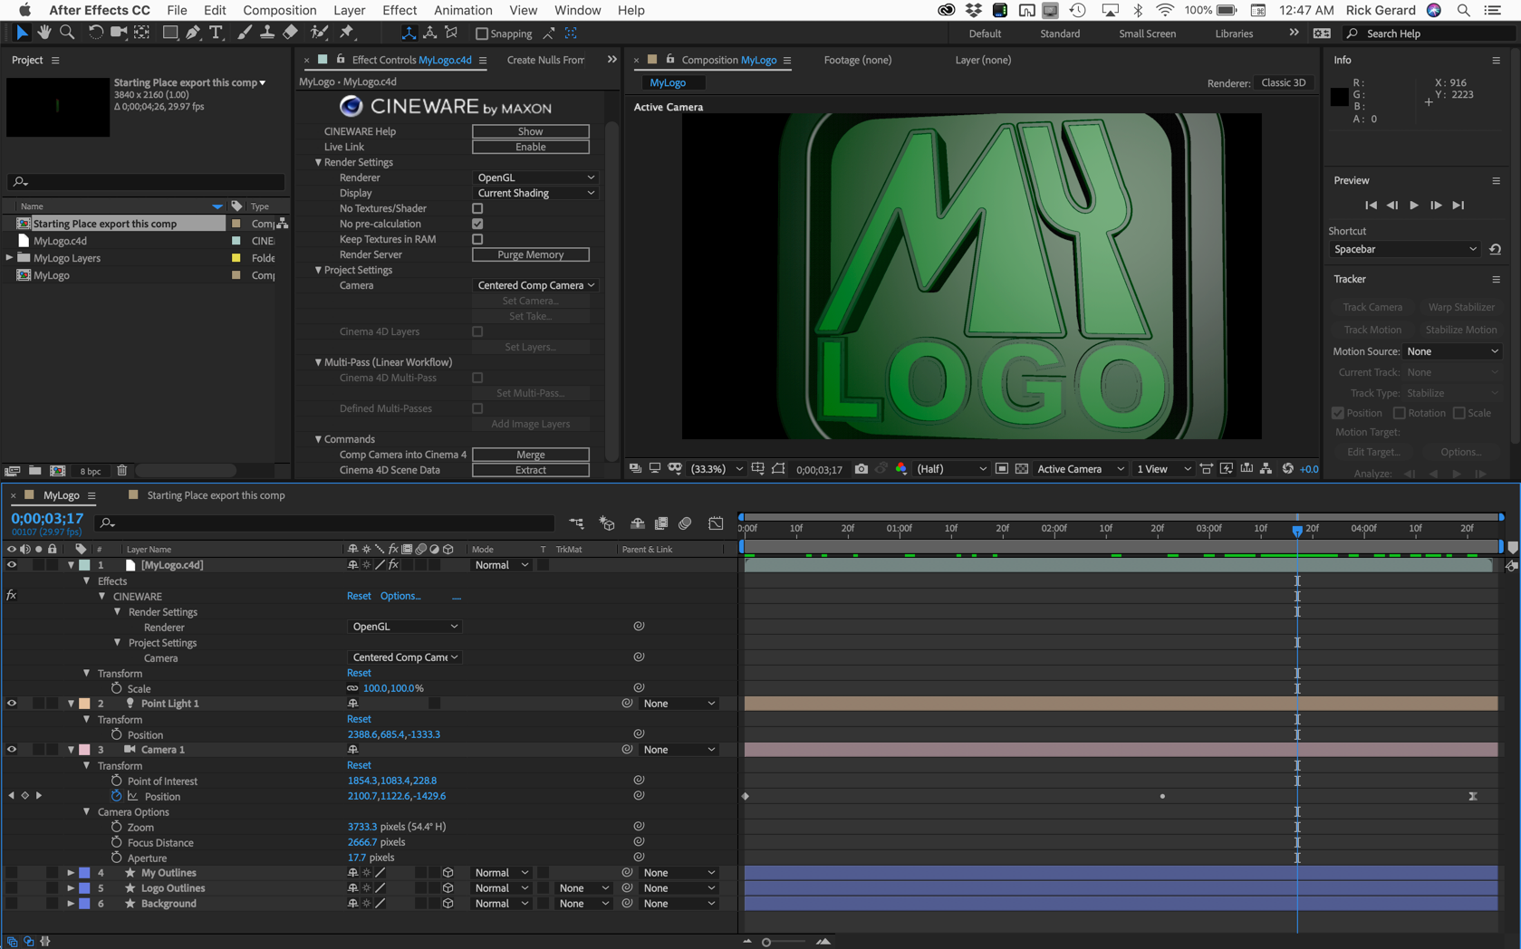Image resolution: width=1521 pixels, height=949 pixels.
Task: Click CINEWARE Help Show button
Action: pos(531,131)
